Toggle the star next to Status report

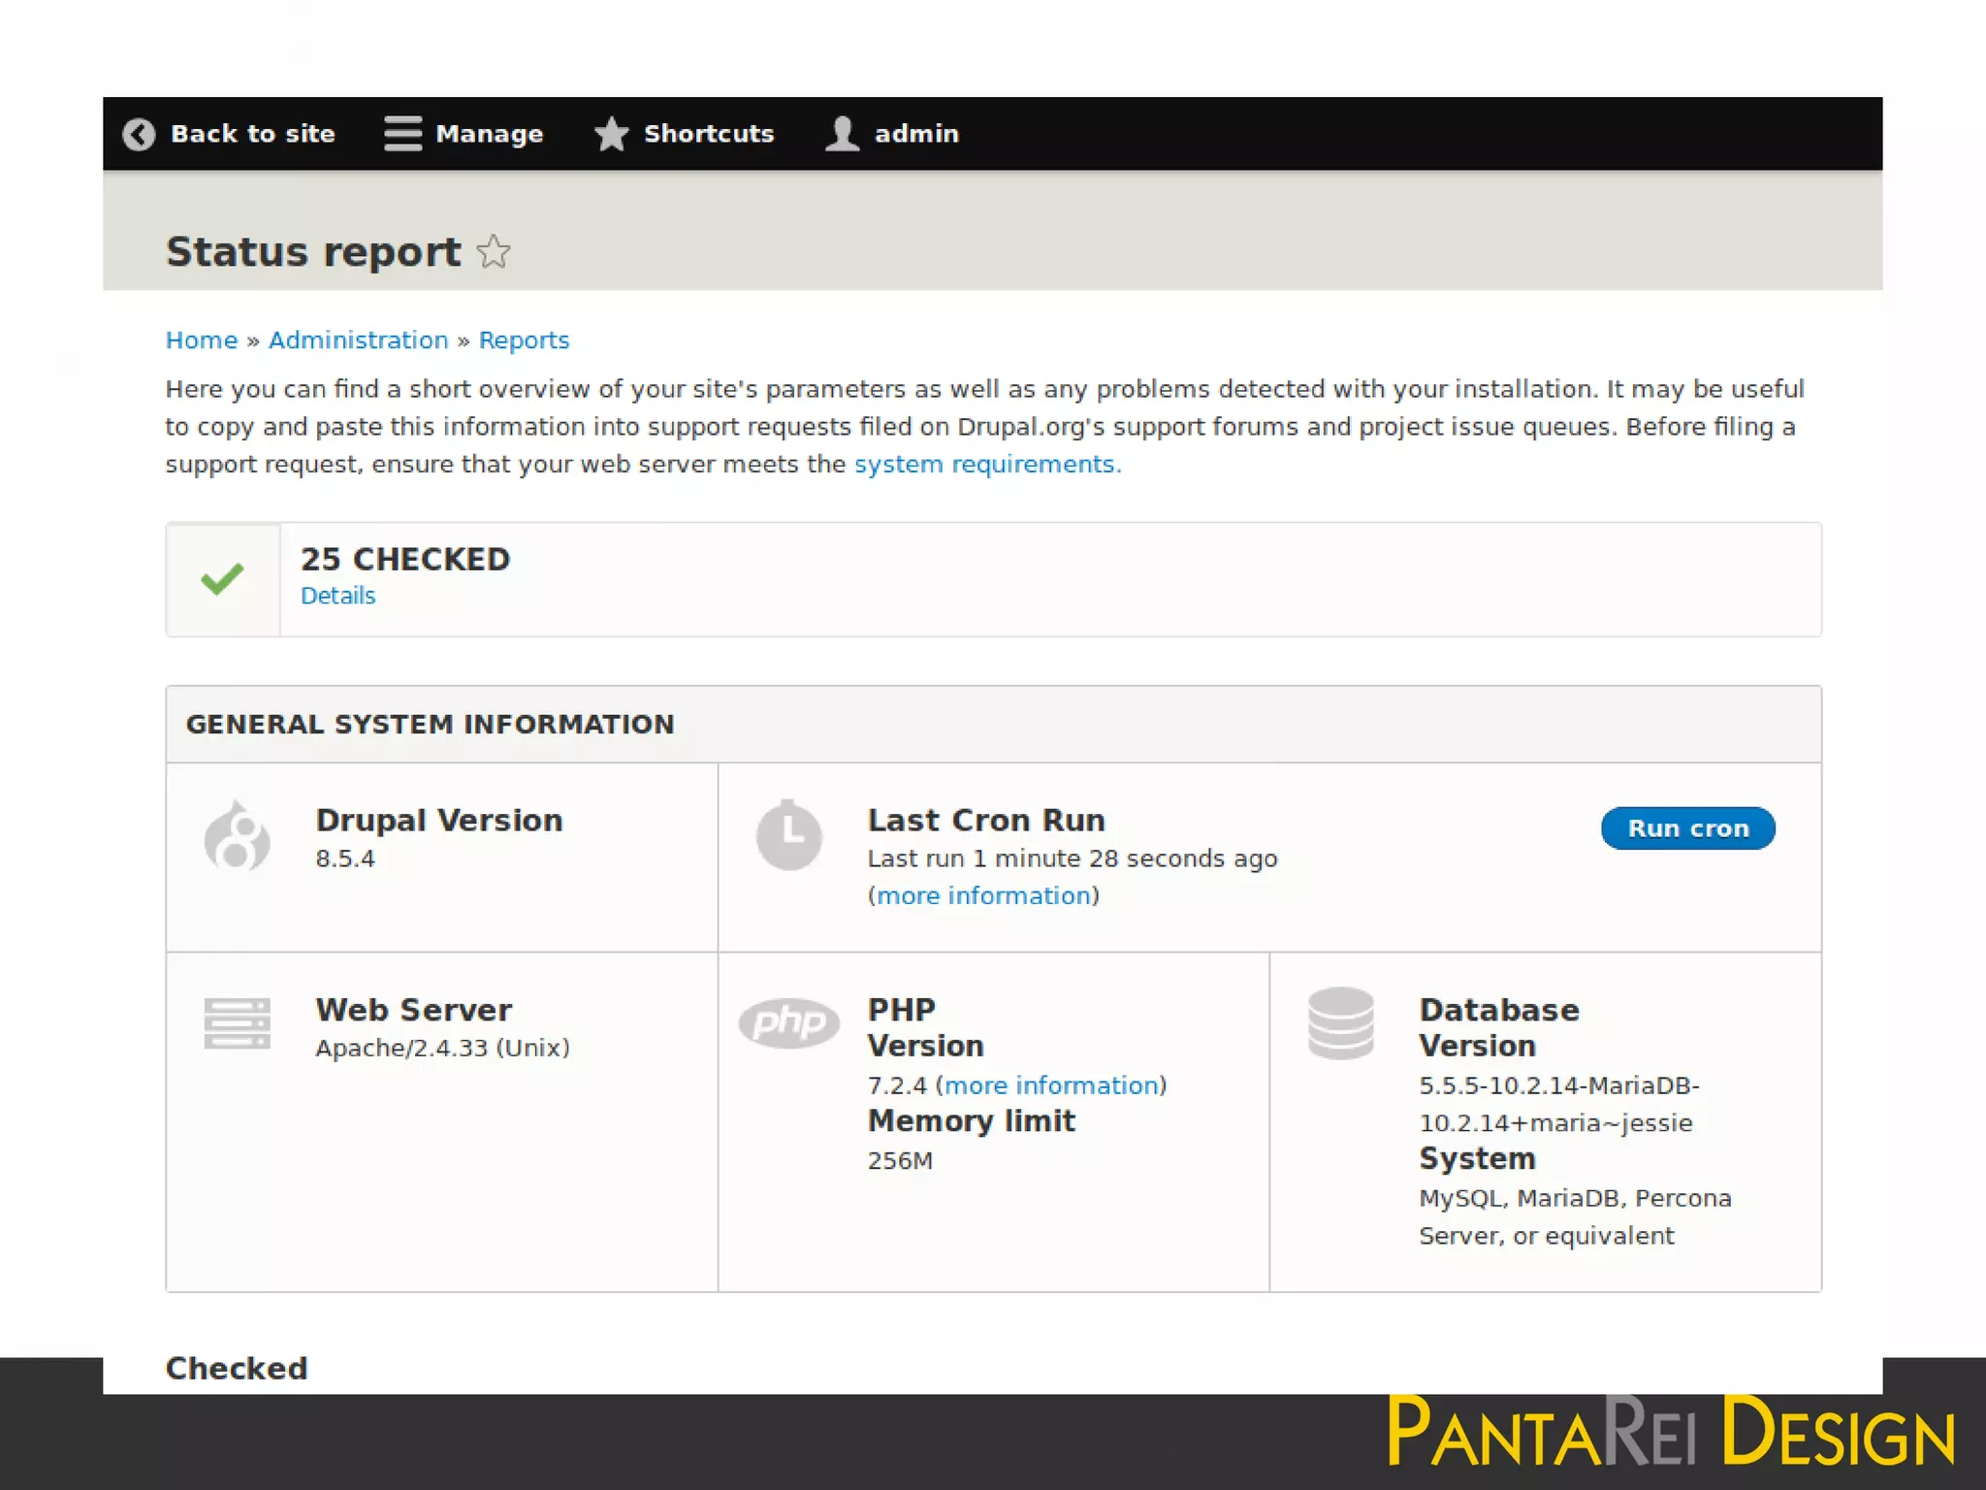[x=494, y=252]
